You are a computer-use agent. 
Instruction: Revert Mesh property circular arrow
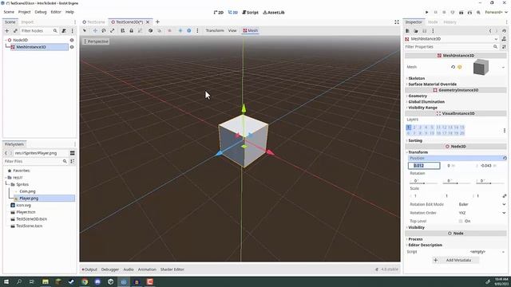453,67
